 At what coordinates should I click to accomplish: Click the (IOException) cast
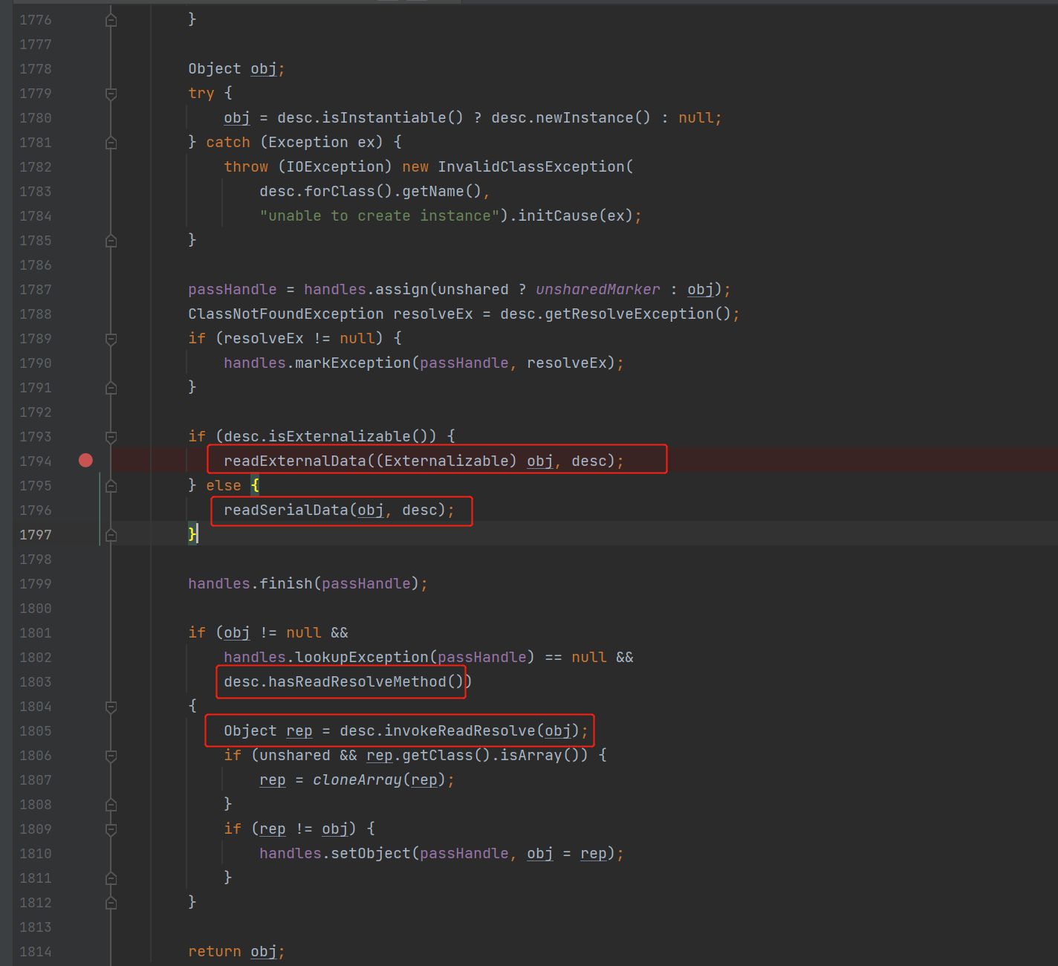tap(335, 166)
